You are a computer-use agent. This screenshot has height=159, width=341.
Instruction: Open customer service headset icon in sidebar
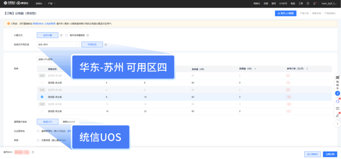[338, 101]
